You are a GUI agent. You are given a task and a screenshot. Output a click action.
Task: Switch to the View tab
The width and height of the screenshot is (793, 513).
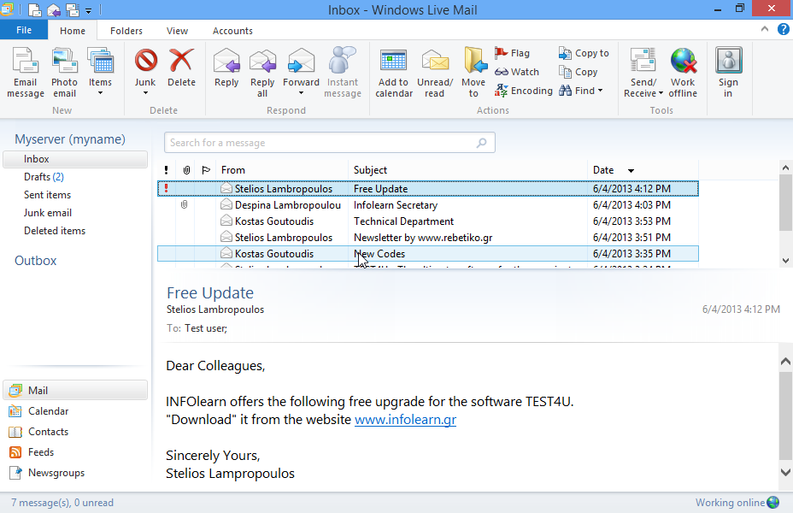pyautogui.click(x=177, y=31)
